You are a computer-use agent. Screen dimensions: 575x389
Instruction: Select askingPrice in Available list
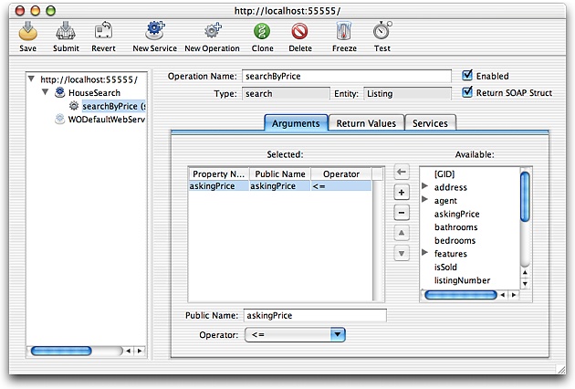(x=457, y=214)
